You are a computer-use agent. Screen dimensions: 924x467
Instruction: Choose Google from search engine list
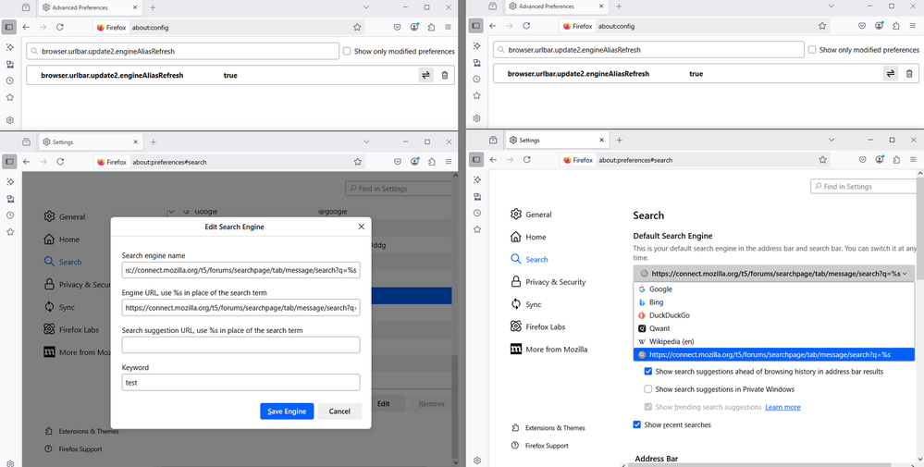(x=774, y=289)
